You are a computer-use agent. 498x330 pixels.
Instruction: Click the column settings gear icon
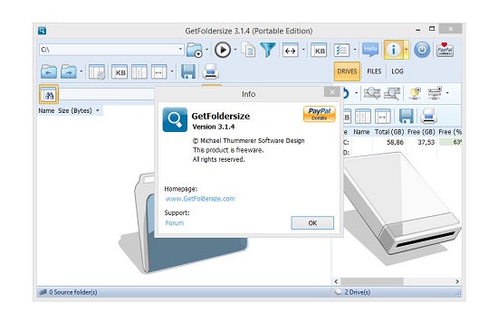[97, 71]
